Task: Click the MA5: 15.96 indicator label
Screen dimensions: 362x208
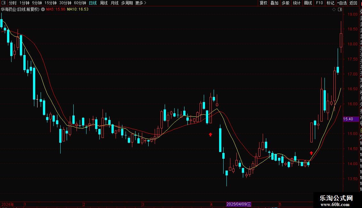Action: pyautogui.click(x=56, y=9)
